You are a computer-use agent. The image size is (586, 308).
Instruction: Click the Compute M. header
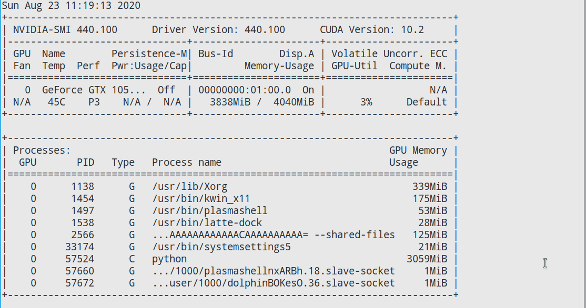click(418, 66)
